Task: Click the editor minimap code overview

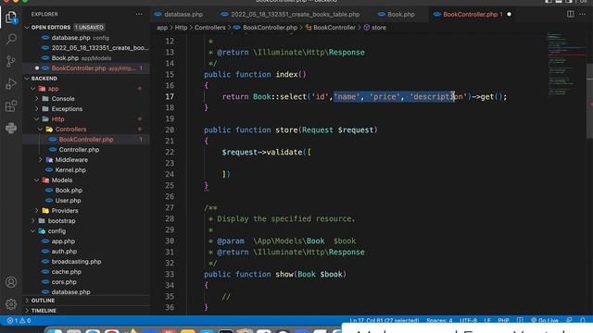Action: pos(566,64)
